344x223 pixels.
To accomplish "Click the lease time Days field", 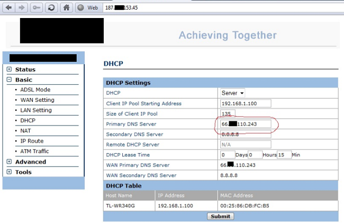I will click(228, 155).
